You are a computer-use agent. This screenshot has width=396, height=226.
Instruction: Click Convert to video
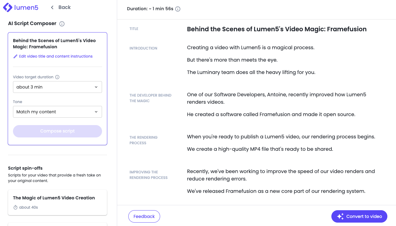(x=359, y=216)
